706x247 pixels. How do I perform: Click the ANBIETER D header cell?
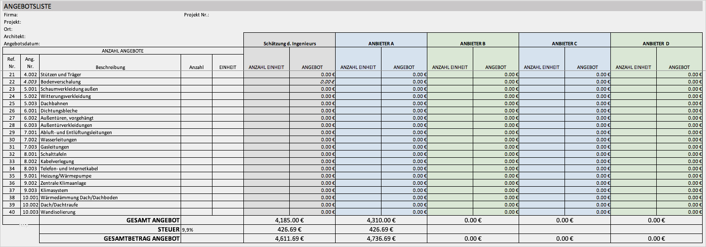(x=656, y=43)
